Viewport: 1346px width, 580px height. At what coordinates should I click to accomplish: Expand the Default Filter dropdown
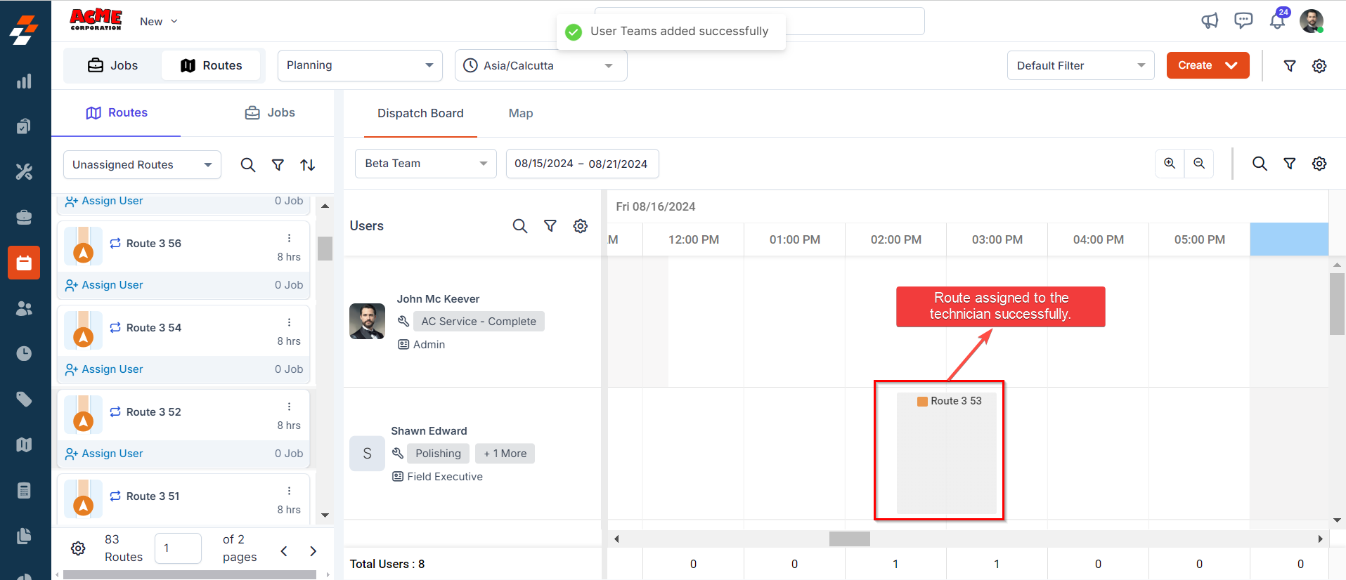1080,65
